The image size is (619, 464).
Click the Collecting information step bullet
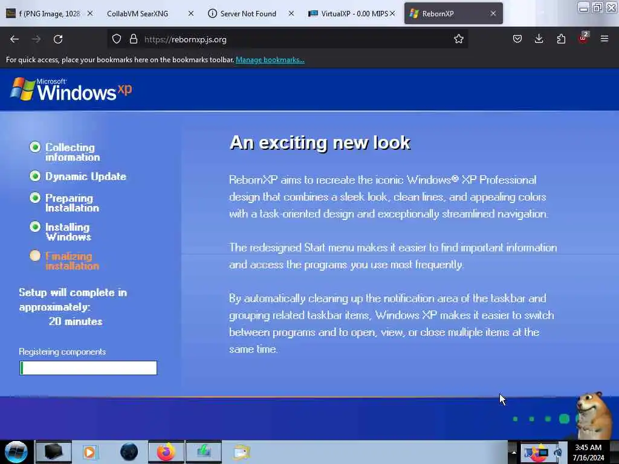[35, 147]
